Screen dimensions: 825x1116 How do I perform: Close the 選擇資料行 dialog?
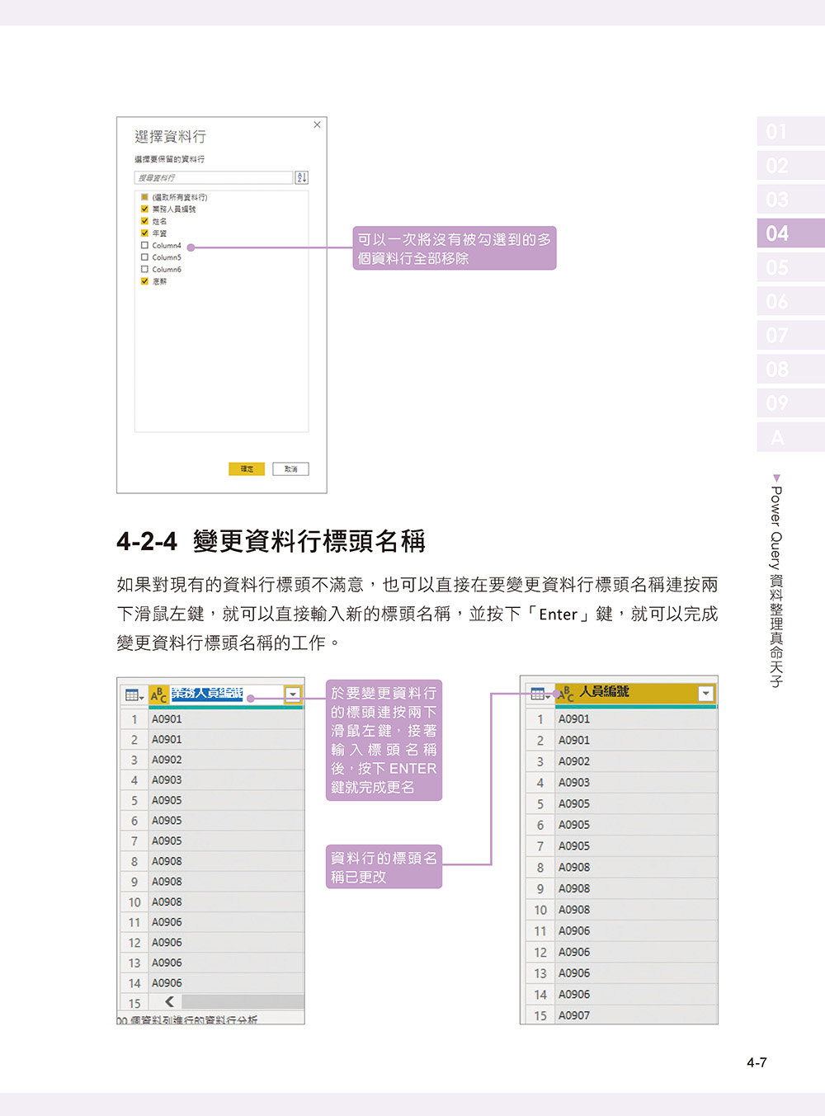click(x=317, y=125)
